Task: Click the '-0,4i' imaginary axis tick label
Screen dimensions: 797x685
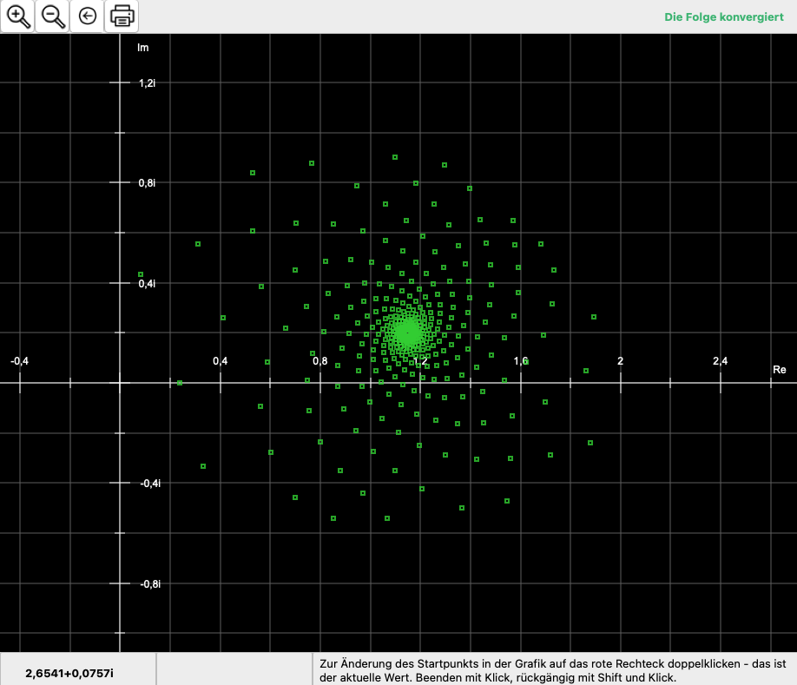Action: pos(150,484)
